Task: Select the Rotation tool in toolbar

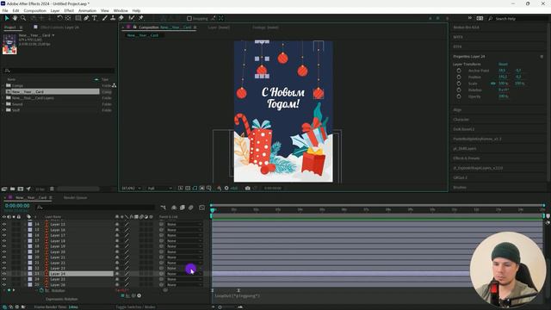Action: 59,18
